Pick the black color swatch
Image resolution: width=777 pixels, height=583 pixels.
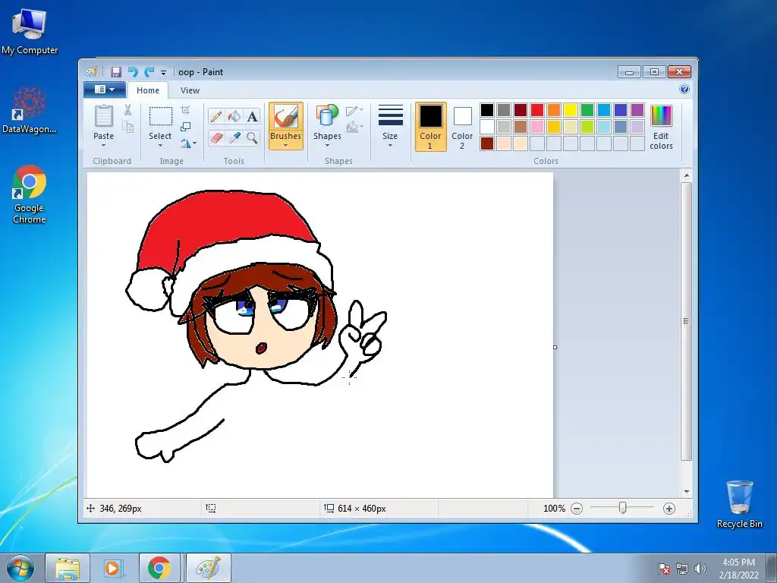tap(487, 110)
